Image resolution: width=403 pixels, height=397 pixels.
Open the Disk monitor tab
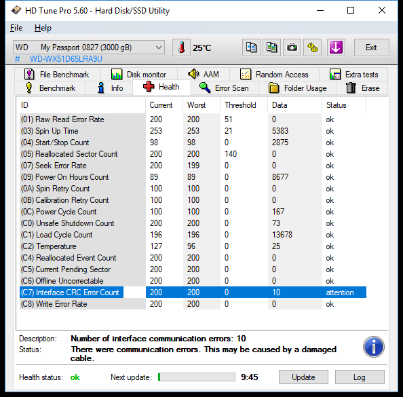click(139, 75)
